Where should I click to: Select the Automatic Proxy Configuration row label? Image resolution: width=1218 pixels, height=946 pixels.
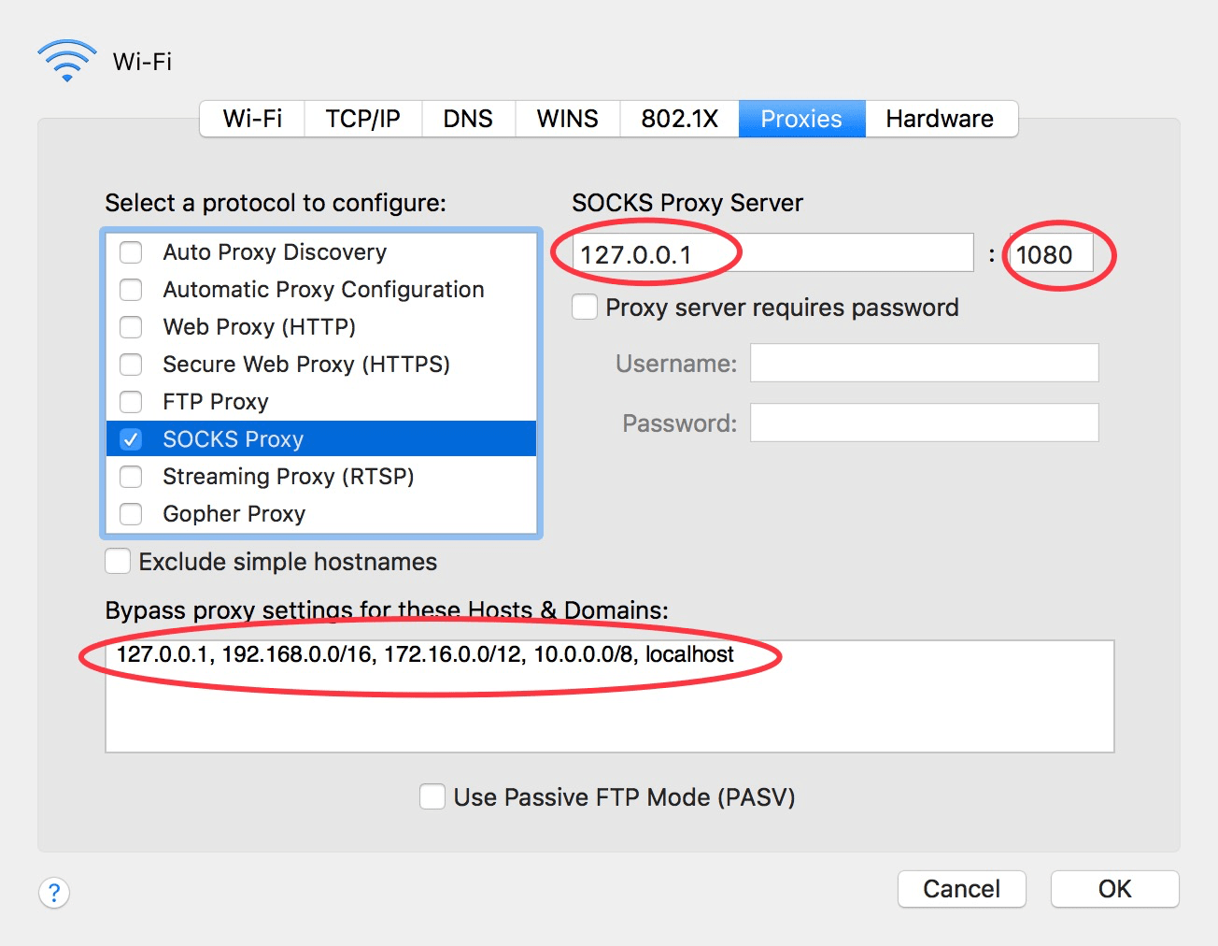(323, 290)
